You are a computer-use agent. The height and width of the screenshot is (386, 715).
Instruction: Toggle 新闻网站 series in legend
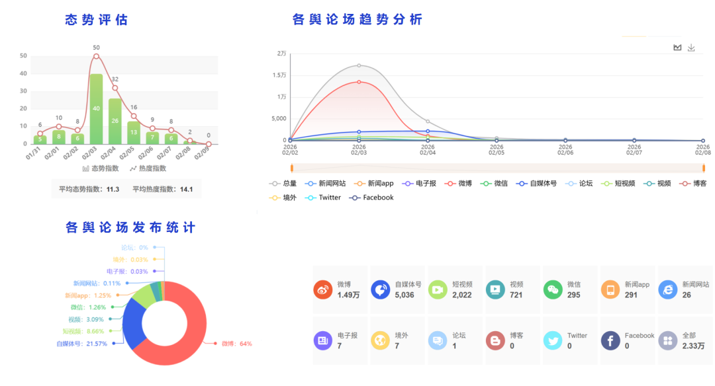pyautogui.click(x=326, y=184)
